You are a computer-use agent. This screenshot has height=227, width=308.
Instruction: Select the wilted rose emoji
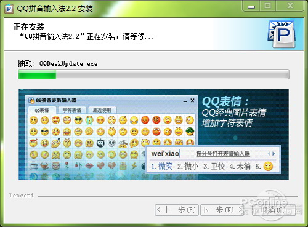[x=78, y=165]
